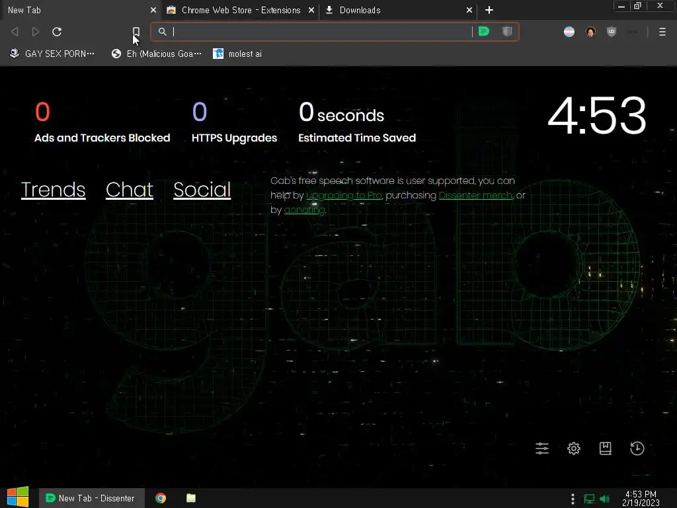Click the HTTPS Upgrades label
The width and height of the screenshot is (677, 508).
click(x=235, y=138)
